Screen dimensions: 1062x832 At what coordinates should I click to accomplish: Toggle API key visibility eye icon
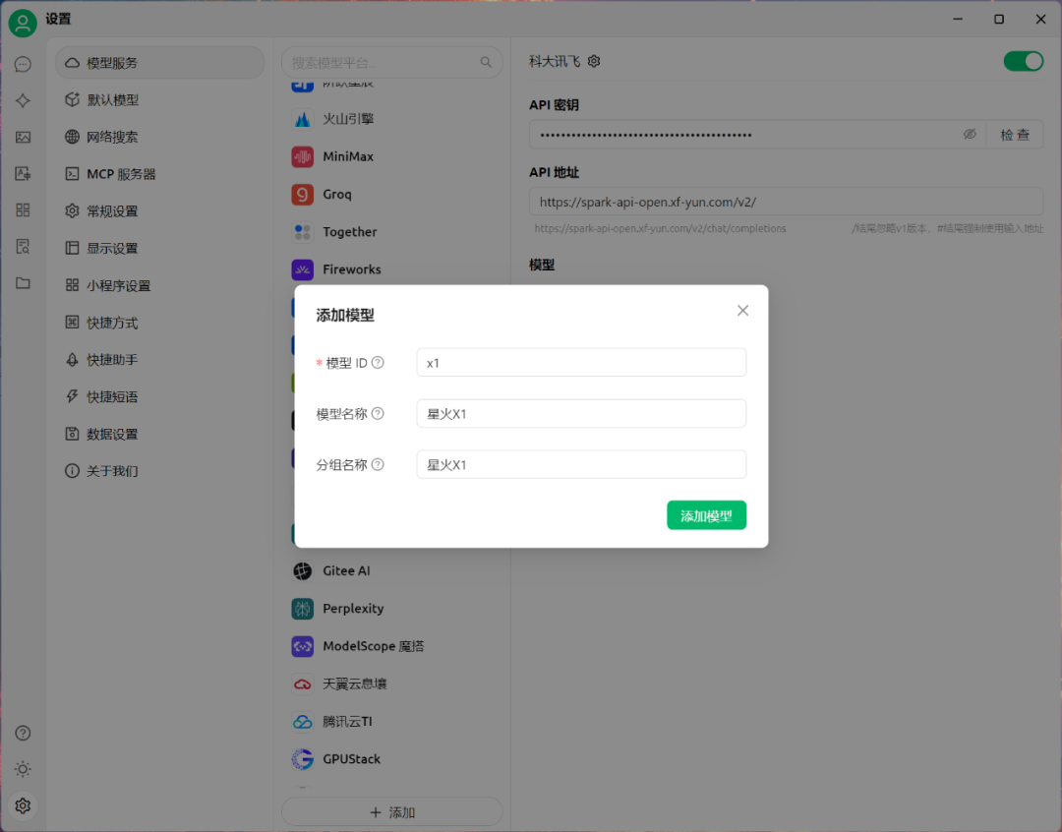pos(970,134)
